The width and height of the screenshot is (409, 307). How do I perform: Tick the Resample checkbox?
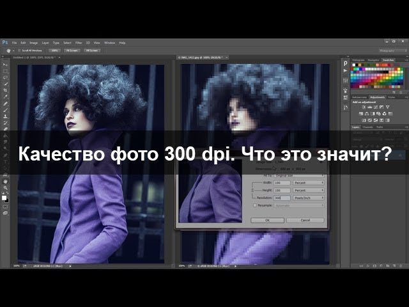tap(255, 205)
